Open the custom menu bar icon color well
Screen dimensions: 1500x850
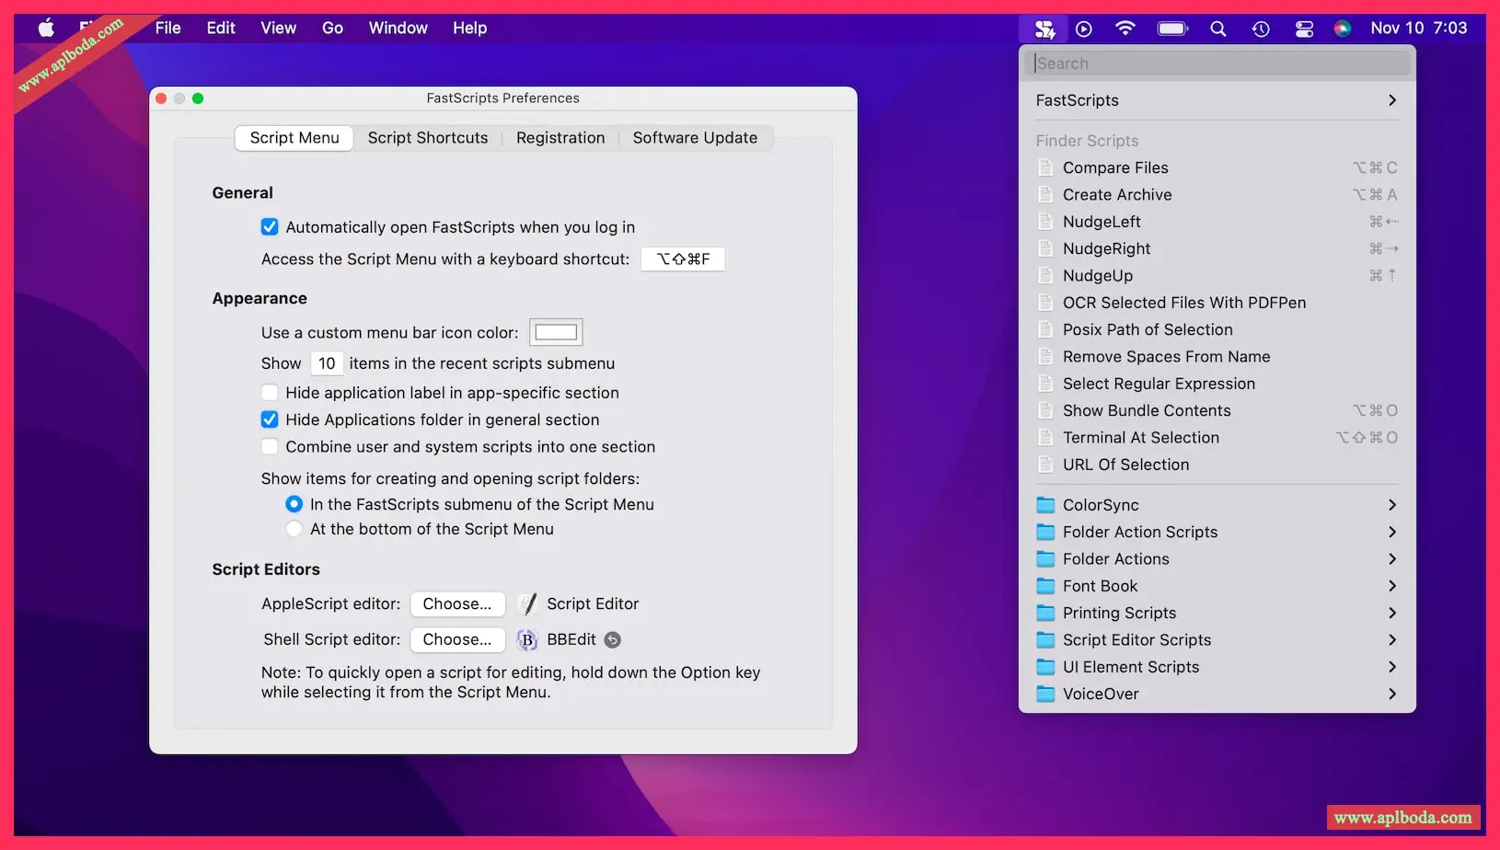556,332
